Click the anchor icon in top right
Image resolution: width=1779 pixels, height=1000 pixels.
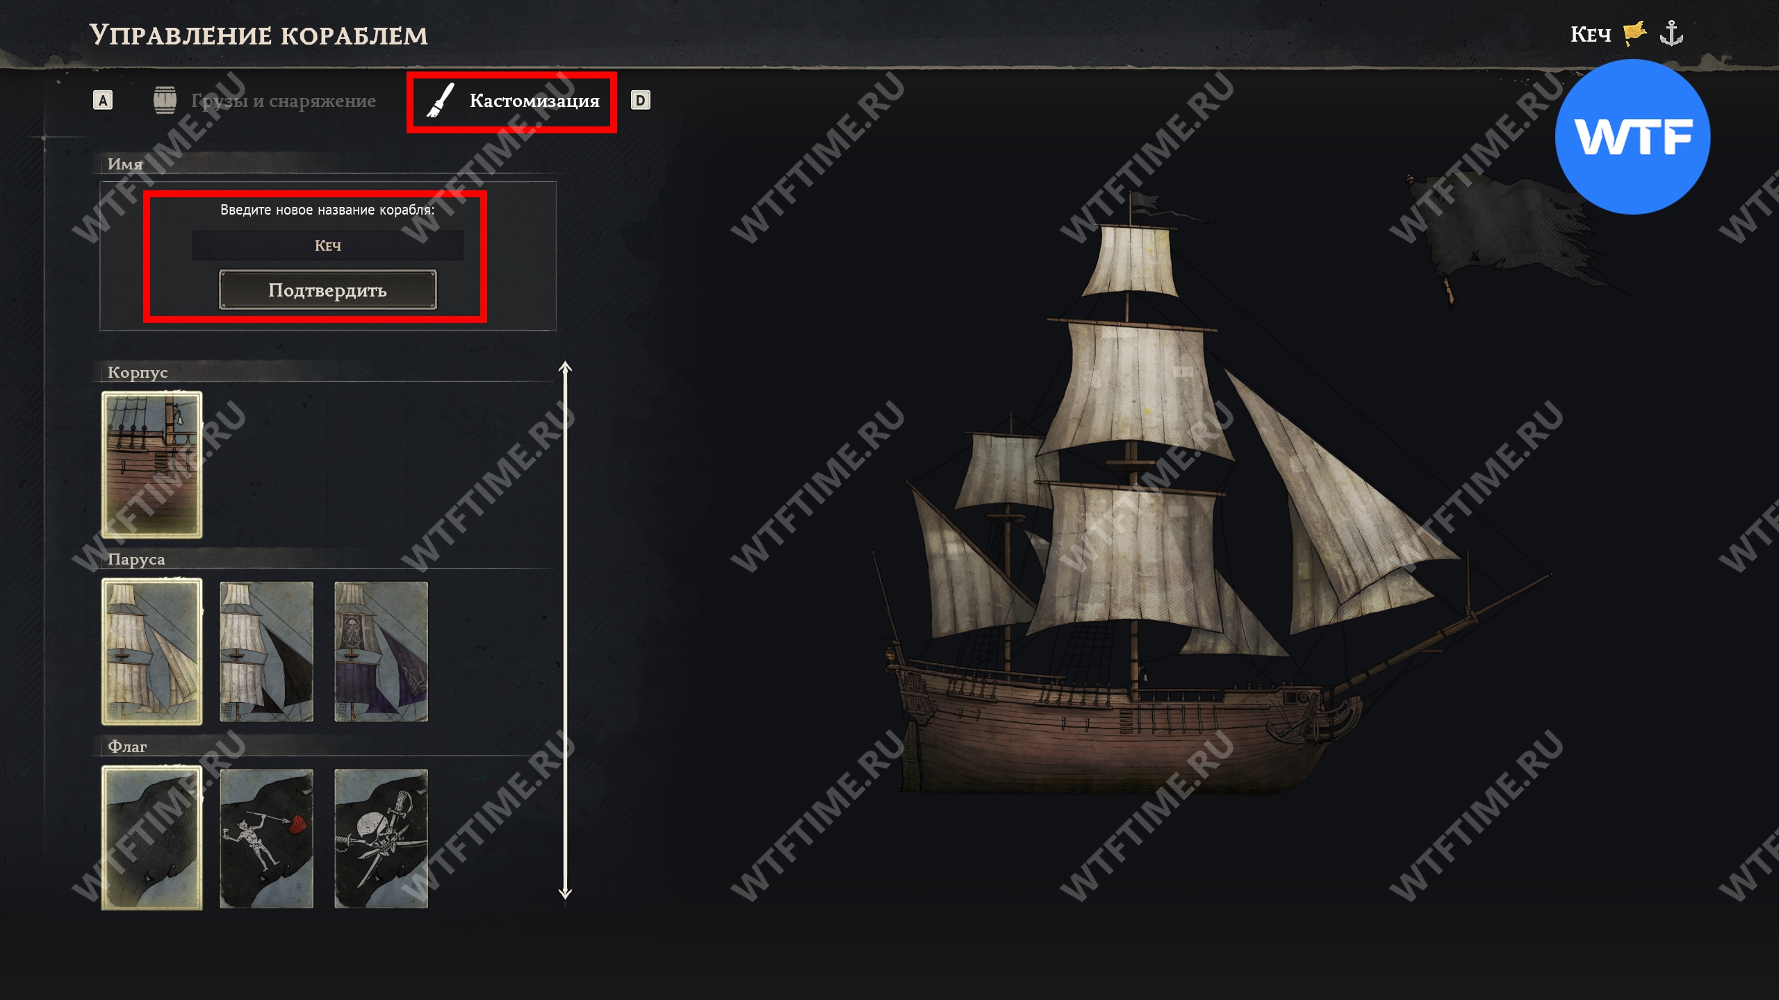(x=1671, y=33)
